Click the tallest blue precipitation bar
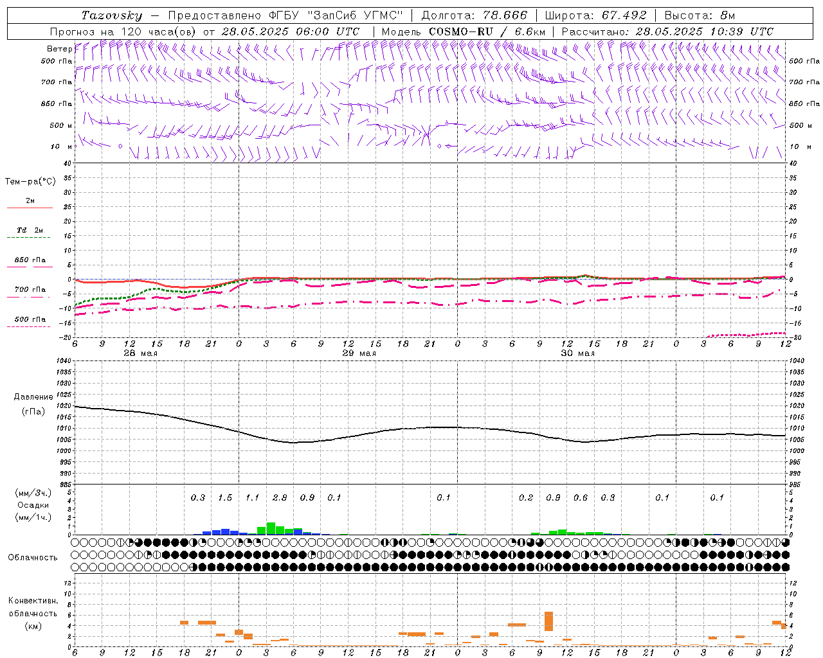 (225, 532)
